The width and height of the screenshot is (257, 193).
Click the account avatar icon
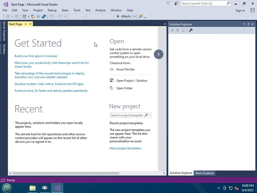coord(252,10)
